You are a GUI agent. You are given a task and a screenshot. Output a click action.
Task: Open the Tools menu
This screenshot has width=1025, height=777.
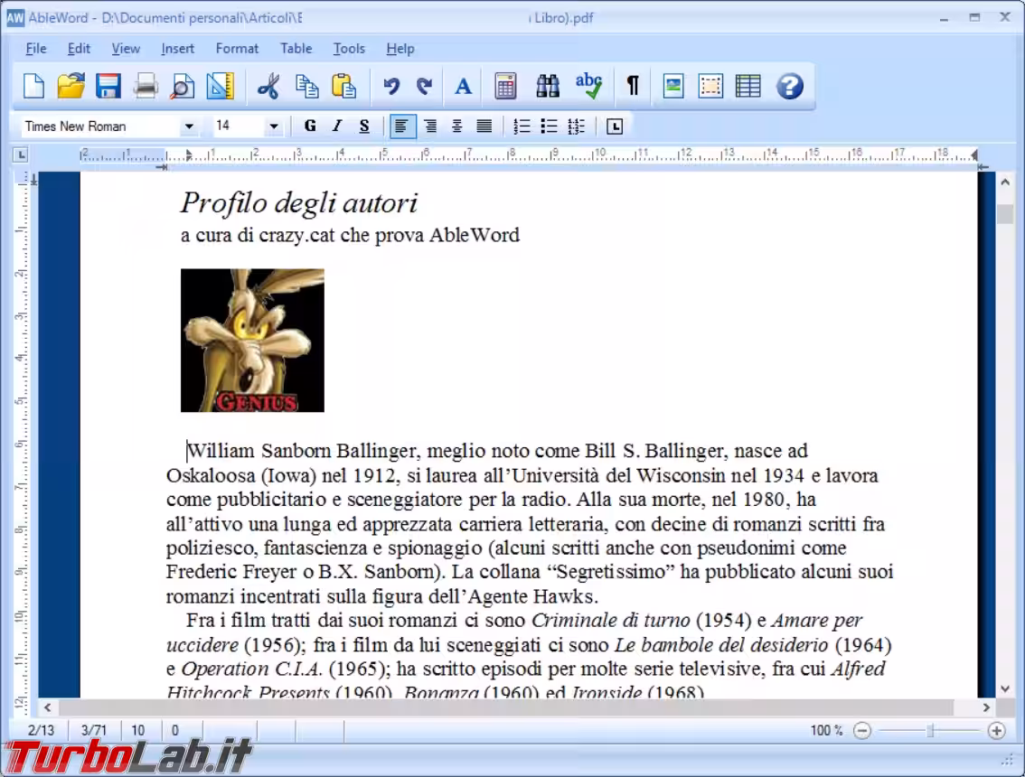[x=349, y=49]
